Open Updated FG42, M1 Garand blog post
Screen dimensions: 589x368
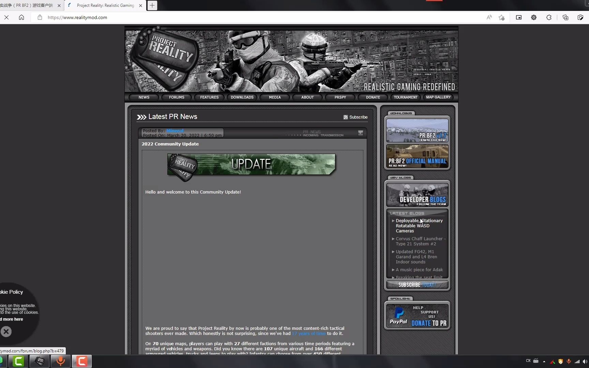coord(417,257)
